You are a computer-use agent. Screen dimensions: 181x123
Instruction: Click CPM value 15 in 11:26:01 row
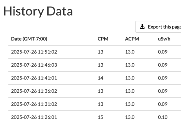pyautogui.click(x=100, y=117)
